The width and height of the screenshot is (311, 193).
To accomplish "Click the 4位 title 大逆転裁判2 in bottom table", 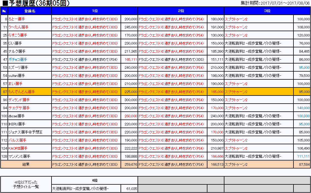I will [80, 189].
